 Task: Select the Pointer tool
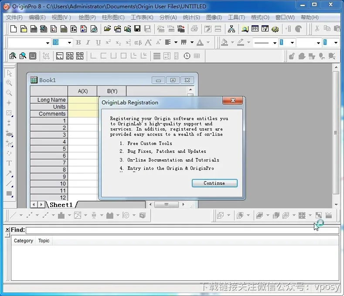(x=9, y=73)
